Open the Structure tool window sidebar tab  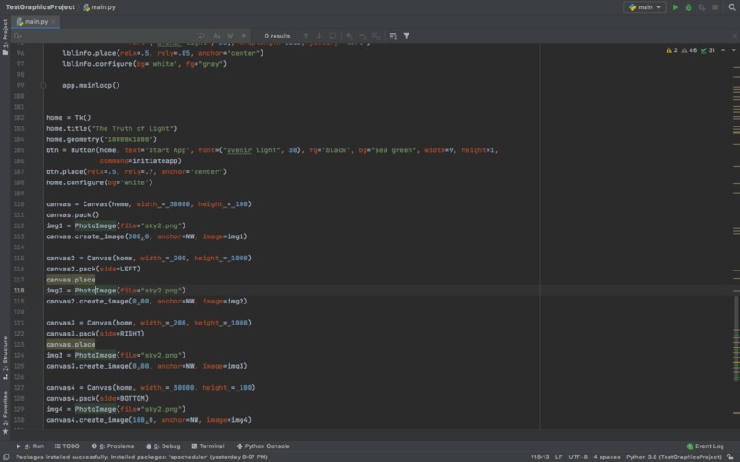point(6,357)
